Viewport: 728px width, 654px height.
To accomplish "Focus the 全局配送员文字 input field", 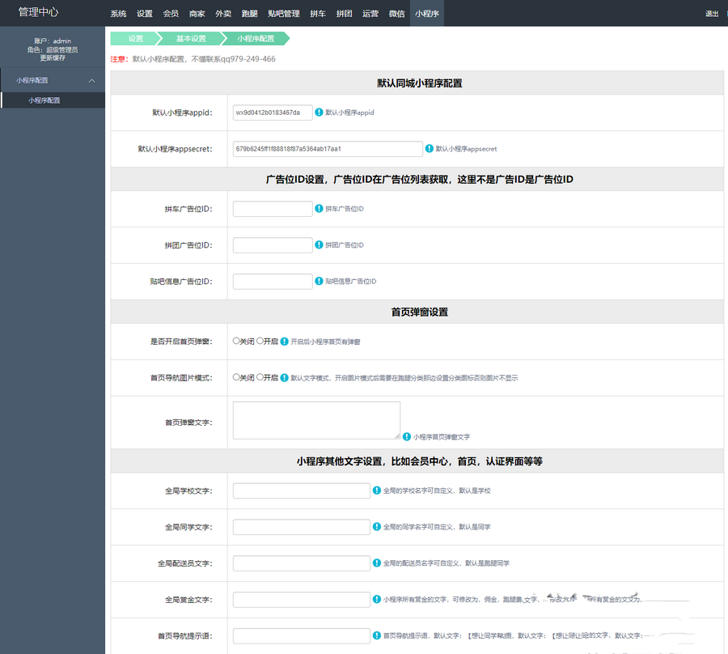I will [x=302, y=563].
